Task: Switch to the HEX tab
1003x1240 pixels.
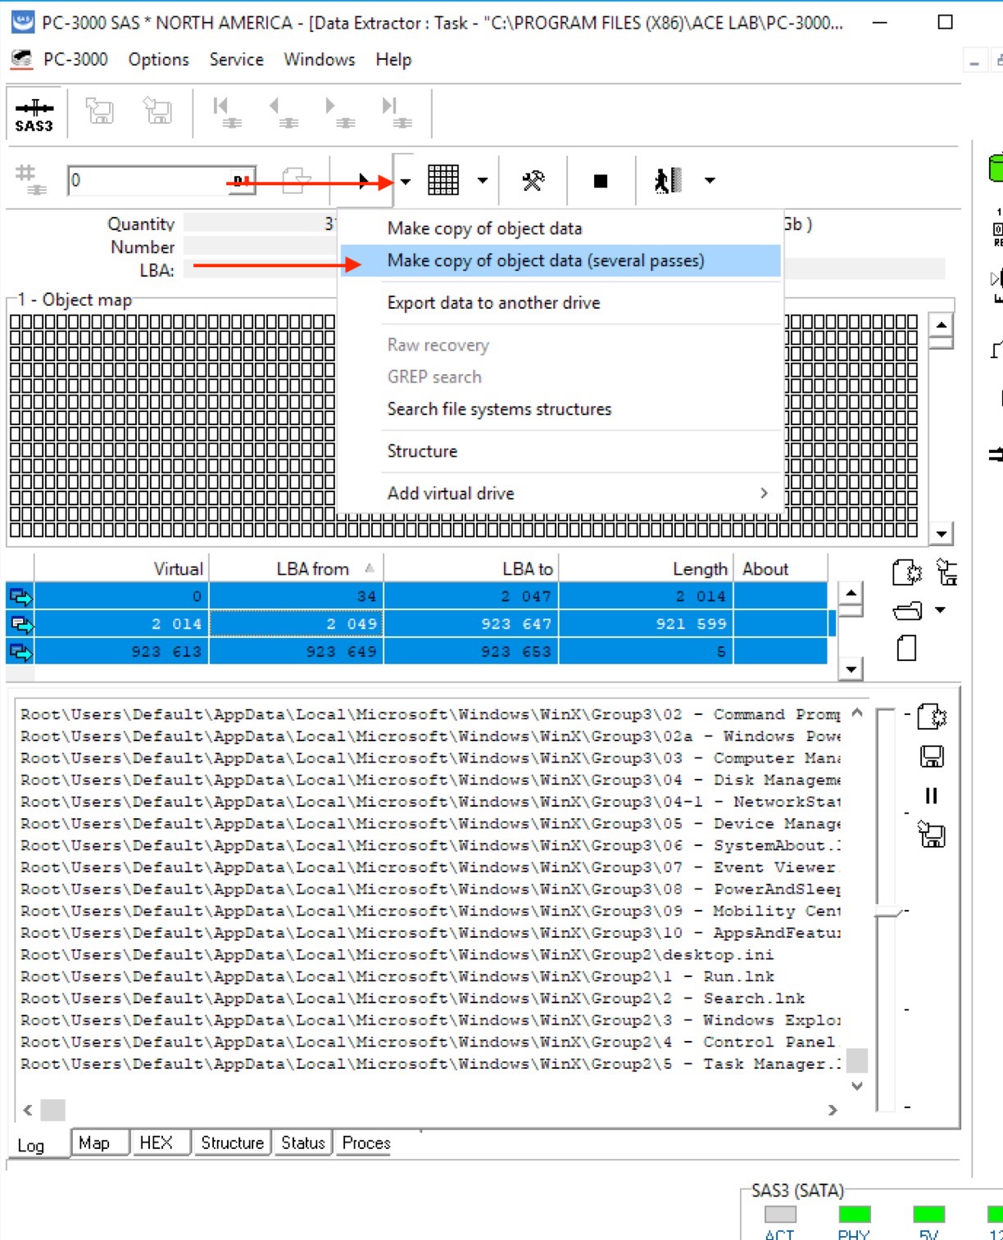Action: click(x=156, y=1143)
